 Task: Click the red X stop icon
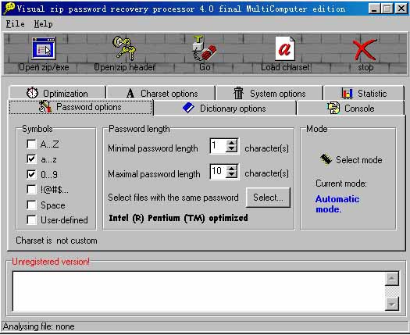coord(365,49)
